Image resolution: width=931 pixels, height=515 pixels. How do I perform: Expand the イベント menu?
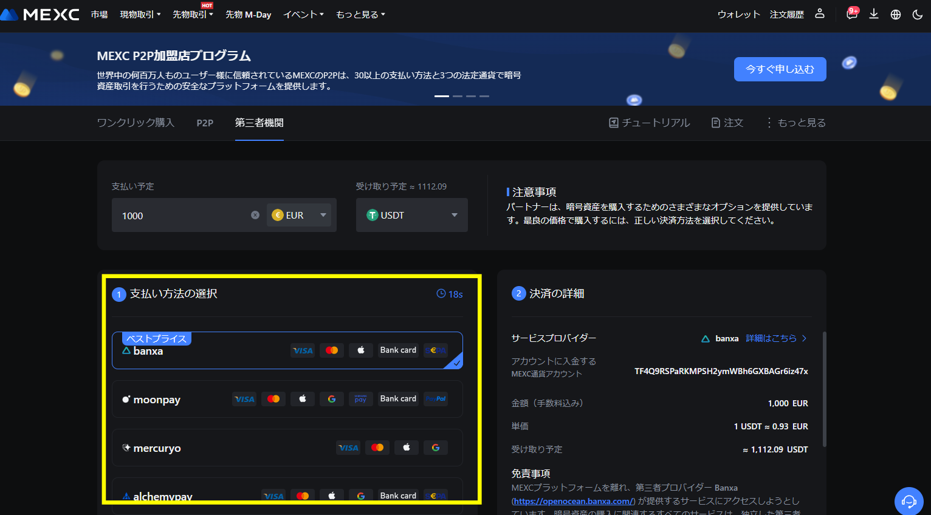[303, 15]
